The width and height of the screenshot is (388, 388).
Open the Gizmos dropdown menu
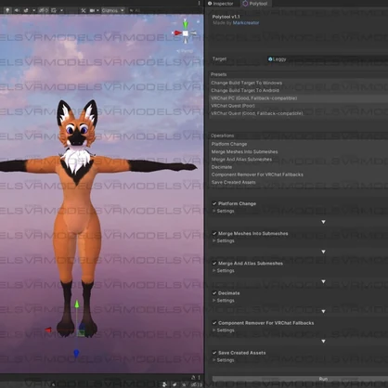(x=113, y=10)
